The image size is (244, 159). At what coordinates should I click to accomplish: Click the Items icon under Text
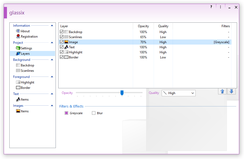pyautogui.click(x=18, y=100)
